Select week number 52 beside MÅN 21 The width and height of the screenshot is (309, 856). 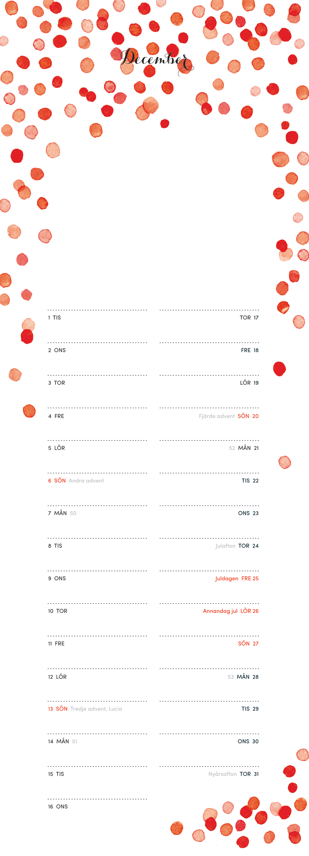[232, 448]
